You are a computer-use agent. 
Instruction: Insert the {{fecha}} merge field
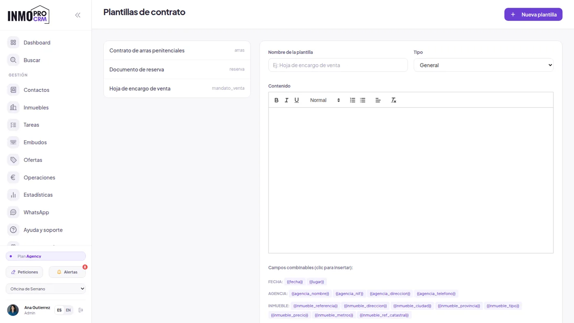[295, 282]
